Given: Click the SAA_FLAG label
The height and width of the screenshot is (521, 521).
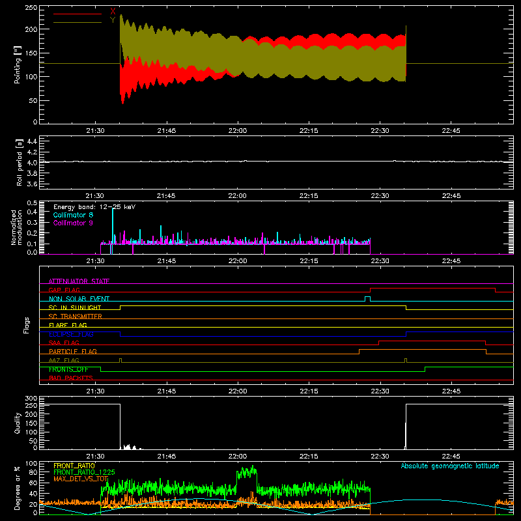Looking at the screenshot, I should coord(64,343).
